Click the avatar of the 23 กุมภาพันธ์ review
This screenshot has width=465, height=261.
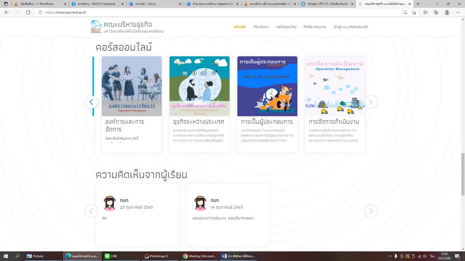[109, 203]
